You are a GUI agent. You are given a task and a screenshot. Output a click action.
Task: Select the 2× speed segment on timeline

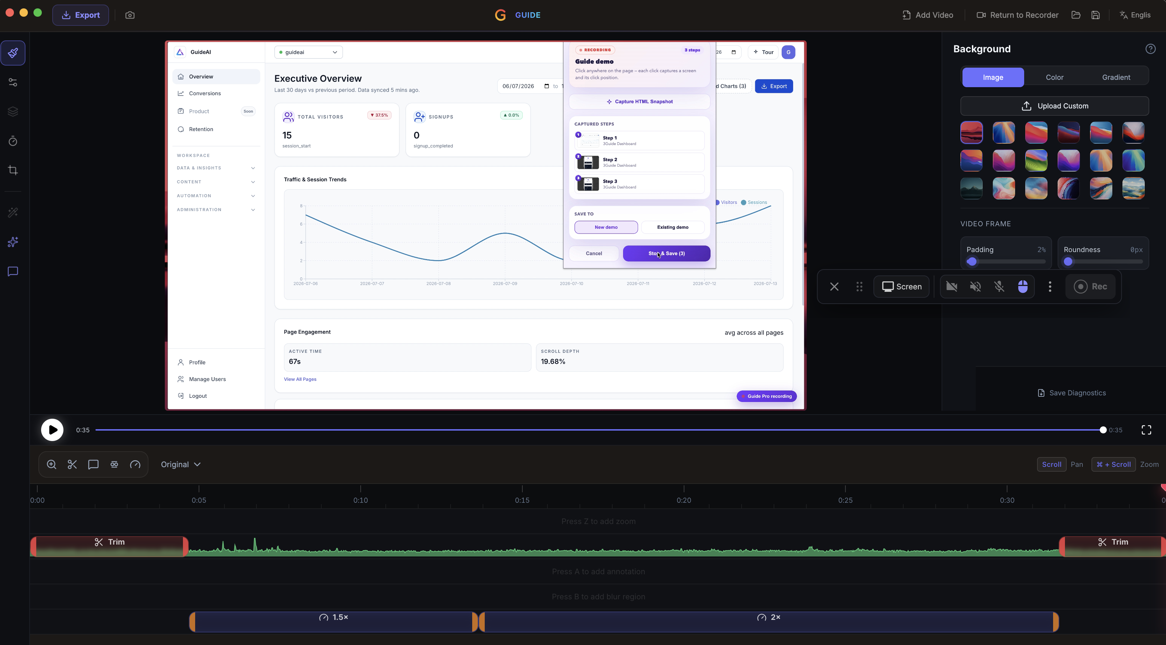pyautogui.click(x=769, y=622)
